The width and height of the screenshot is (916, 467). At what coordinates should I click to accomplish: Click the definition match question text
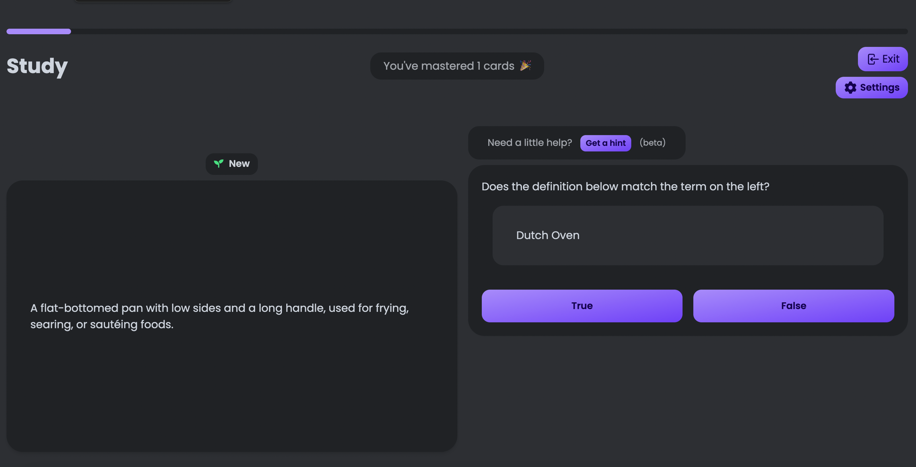pyautogui.click(x=625, y=186)
